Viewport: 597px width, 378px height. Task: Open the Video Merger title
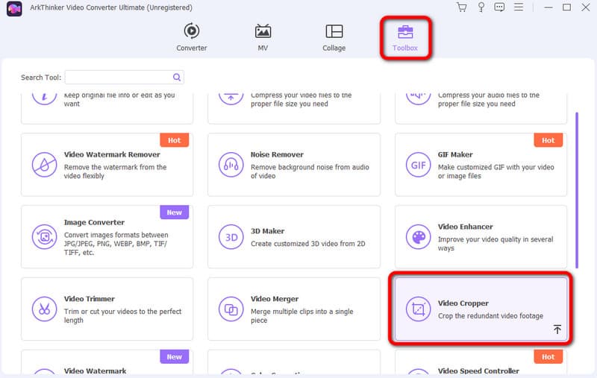tap(275, 299)
